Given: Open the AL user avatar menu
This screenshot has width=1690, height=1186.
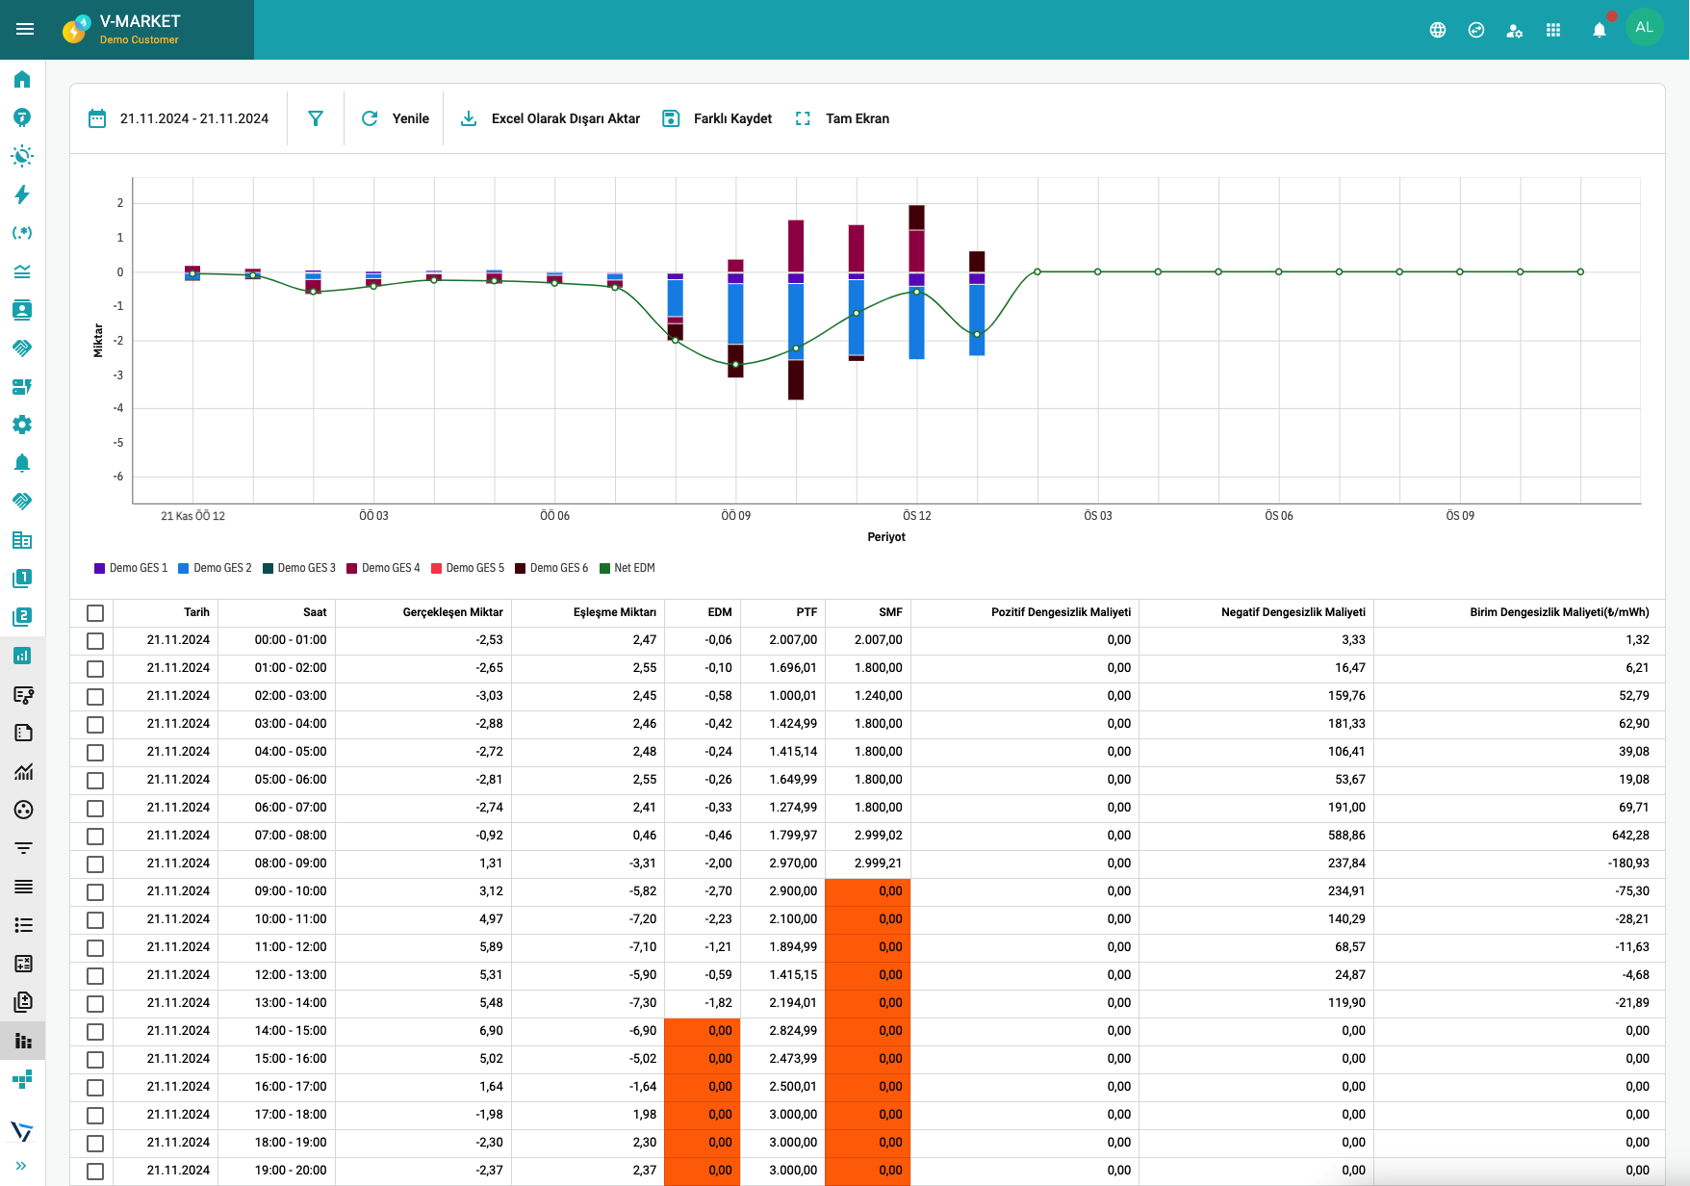Looking at the screenshot, I should click(x=1644, y=28).
